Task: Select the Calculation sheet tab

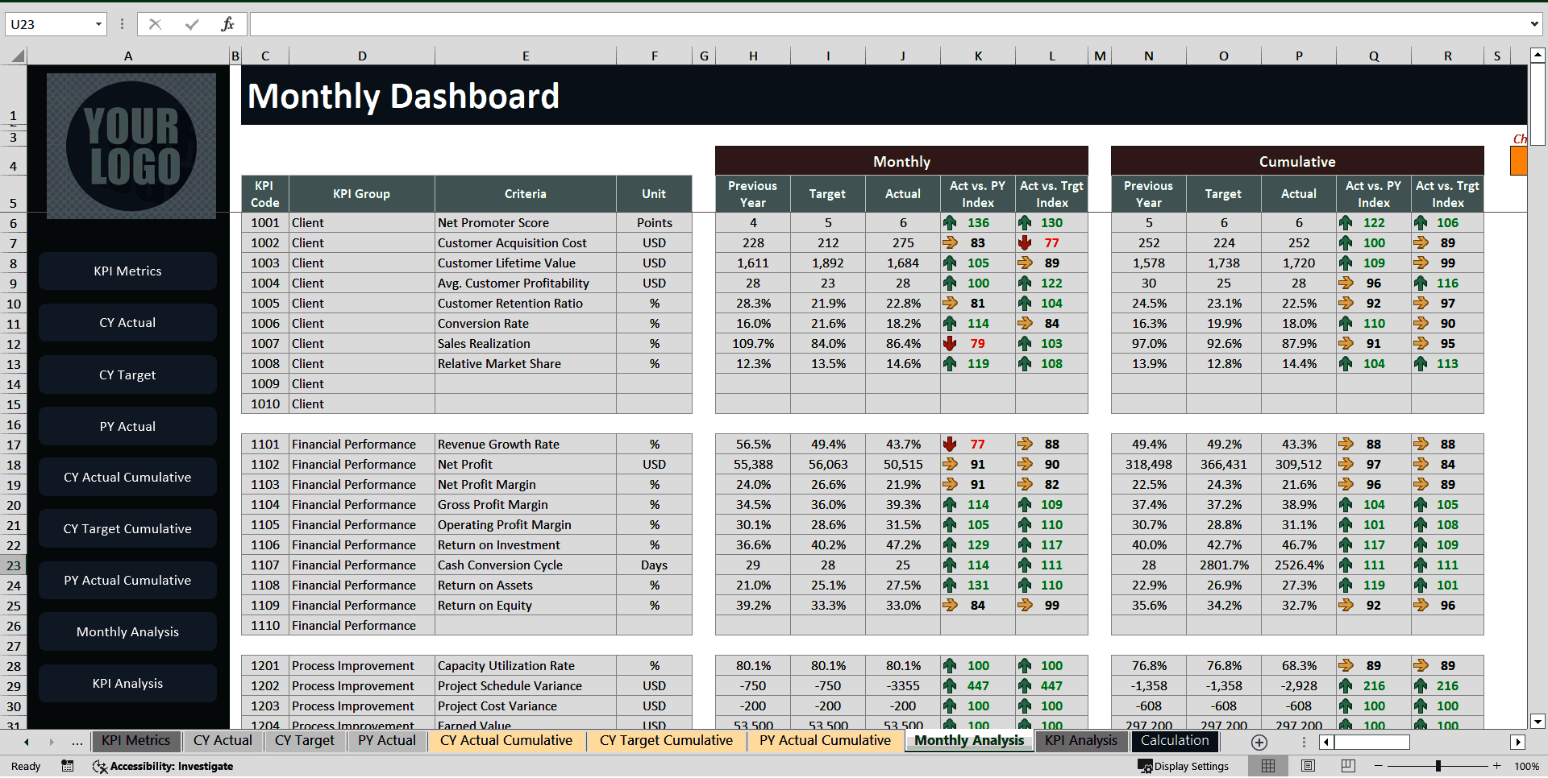Action: tap(1175, 740)
